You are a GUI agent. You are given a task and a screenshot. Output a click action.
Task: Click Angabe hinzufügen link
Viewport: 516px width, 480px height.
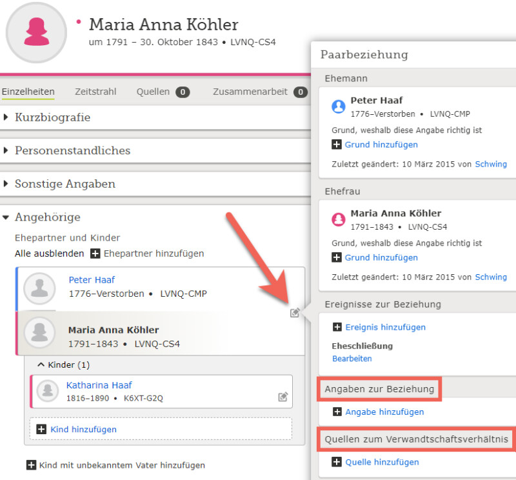click(x=384, y=412)
